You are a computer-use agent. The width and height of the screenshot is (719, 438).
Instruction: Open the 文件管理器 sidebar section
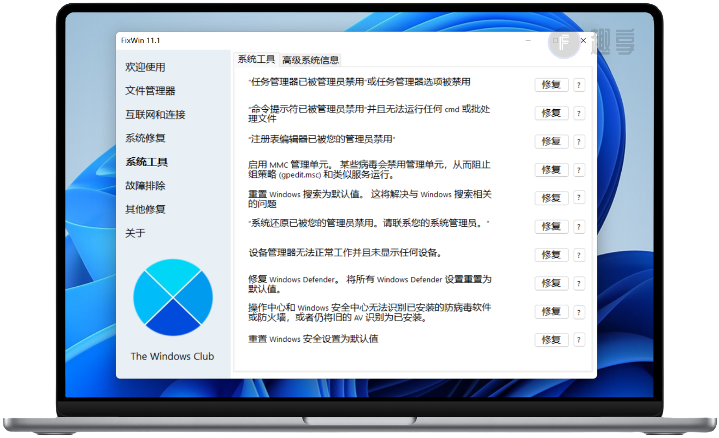coord(150,91)
